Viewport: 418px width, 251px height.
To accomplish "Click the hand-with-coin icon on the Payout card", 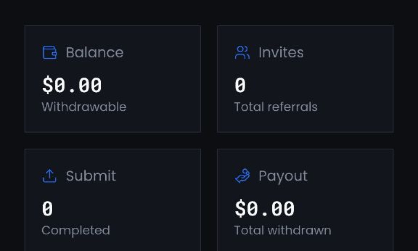I will click(242, 176).
